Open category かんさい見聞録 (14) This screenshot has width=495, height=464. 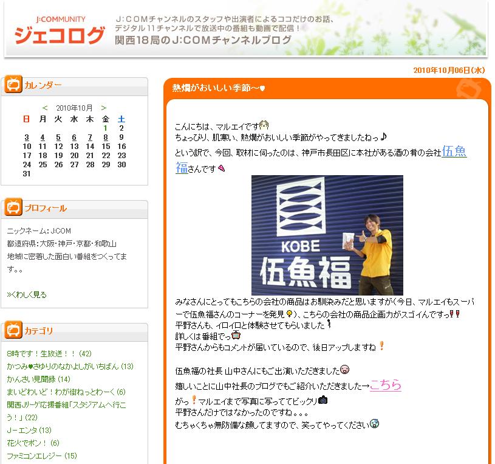(x=38, y=379)
